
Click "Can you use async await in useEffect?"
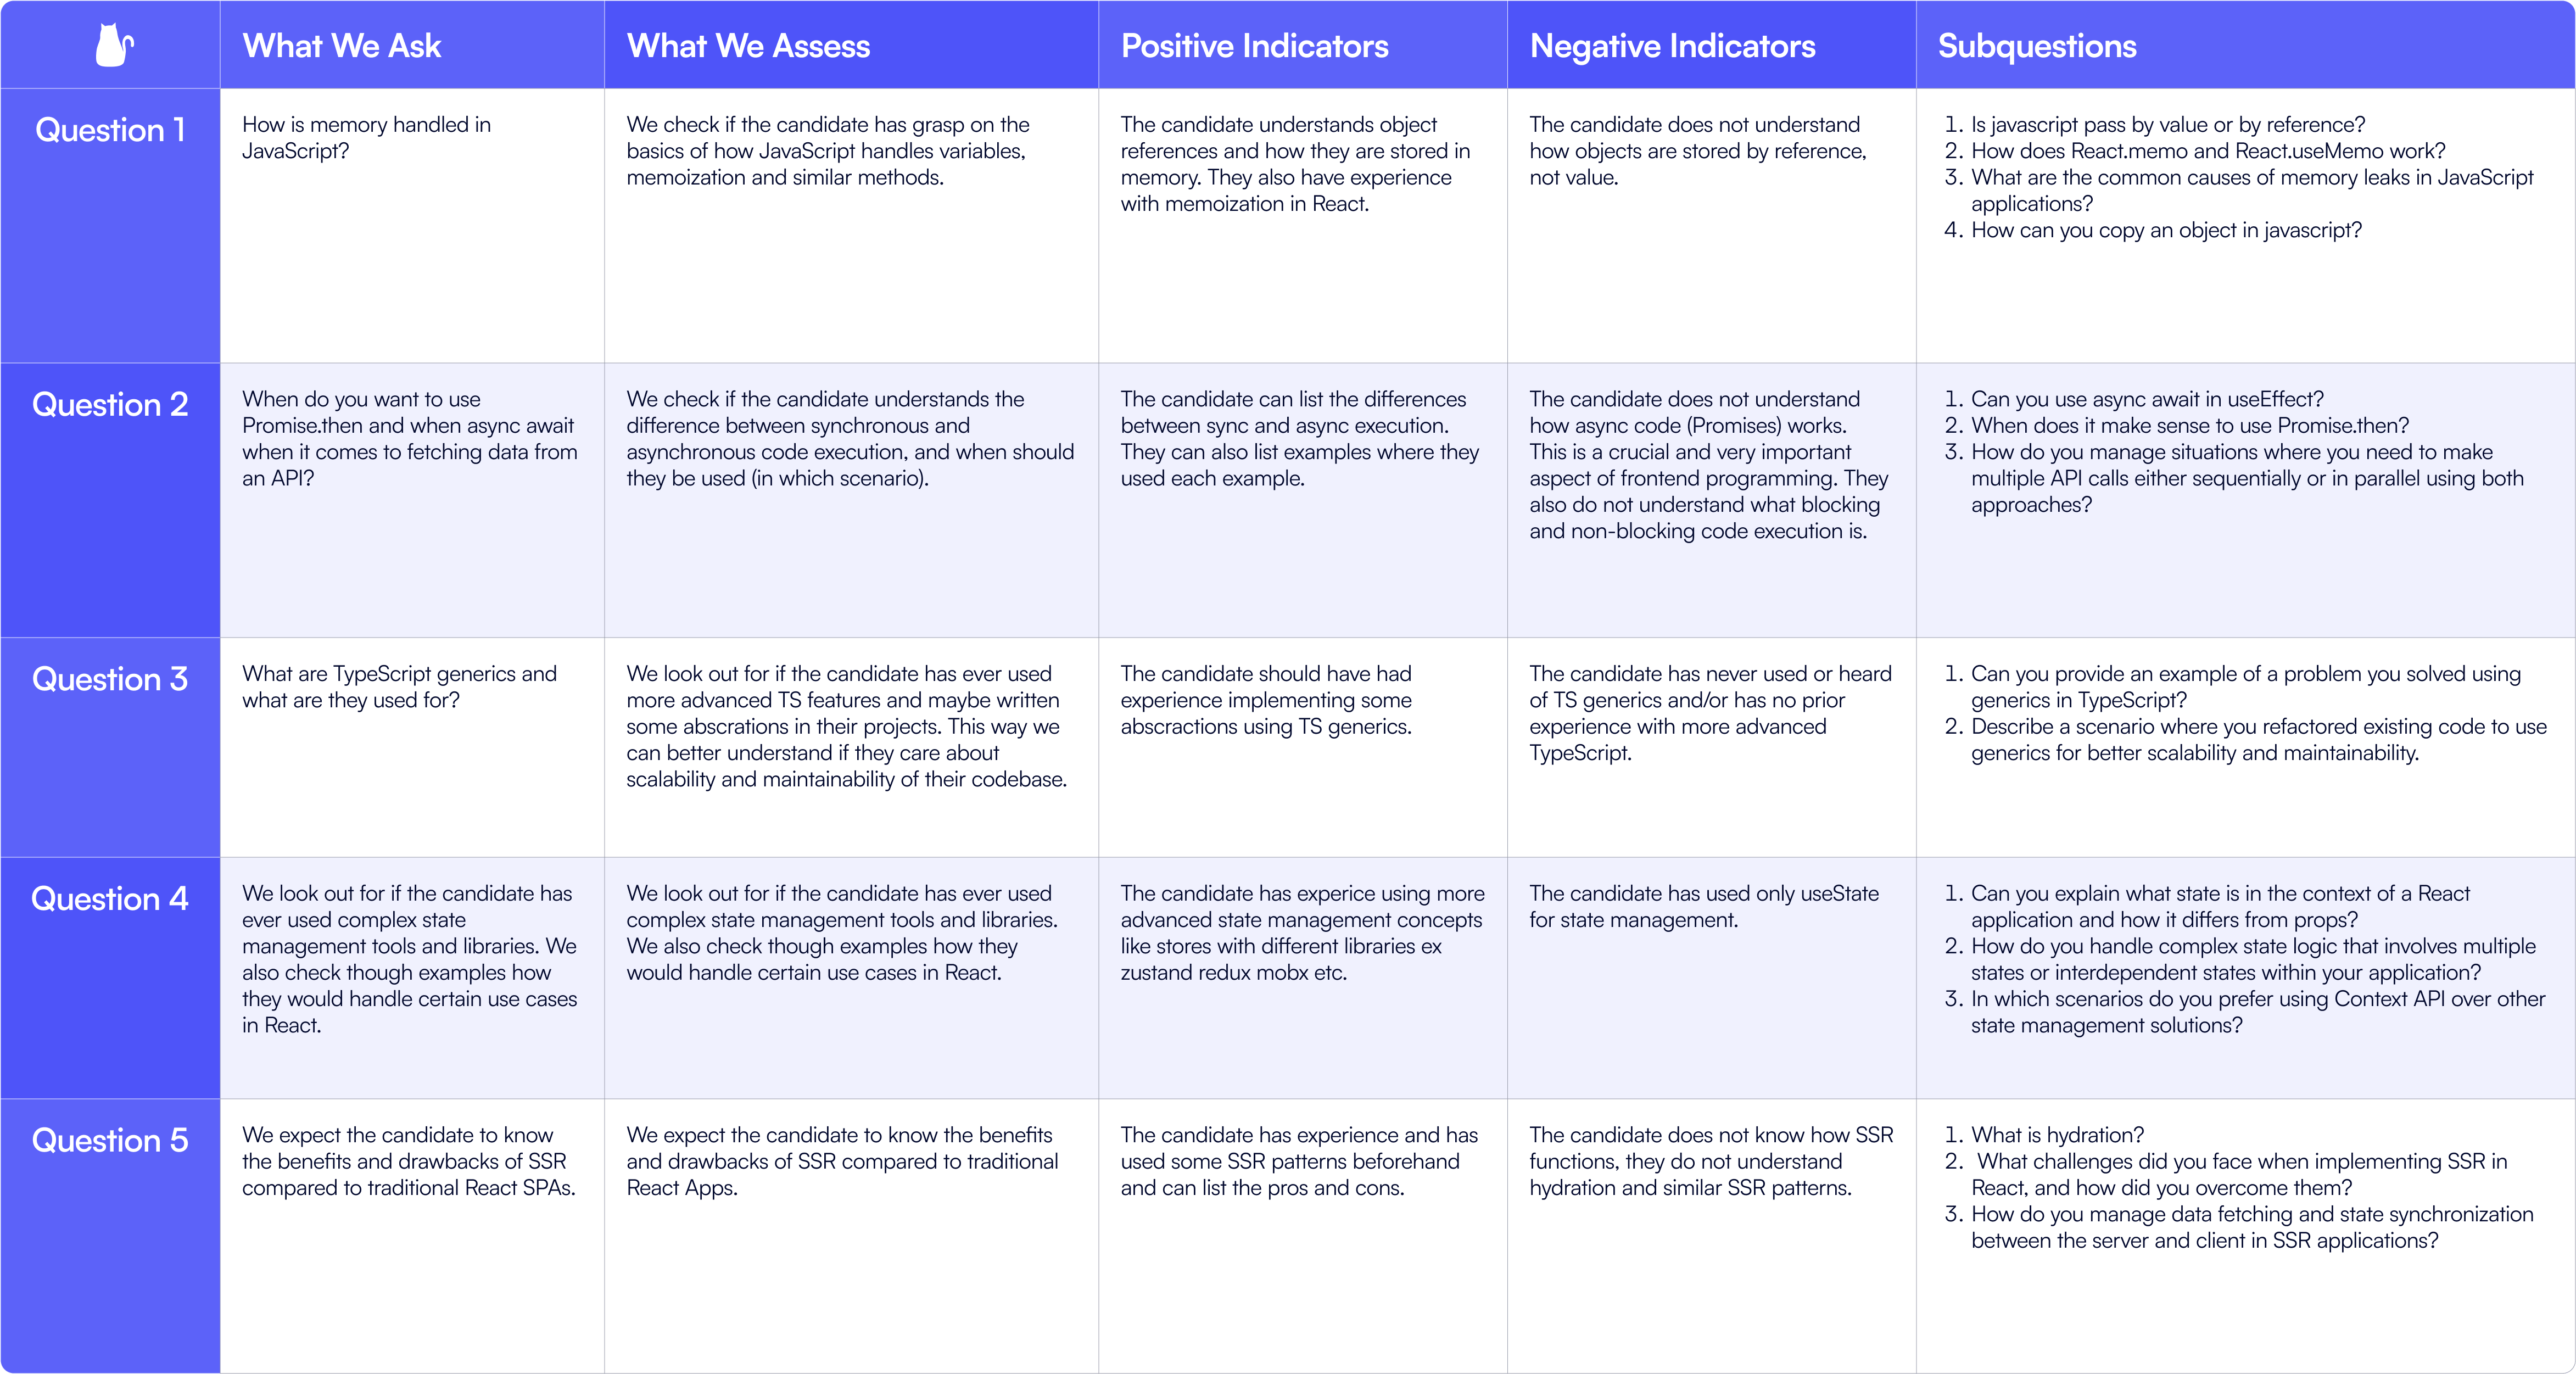pos(2146,399)
